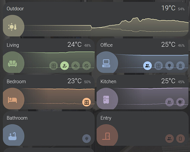The height and width of the screenshot is (152, 190).
Task: Click the Kitchen refrigerator icon
Action: [x=106, y=100]
